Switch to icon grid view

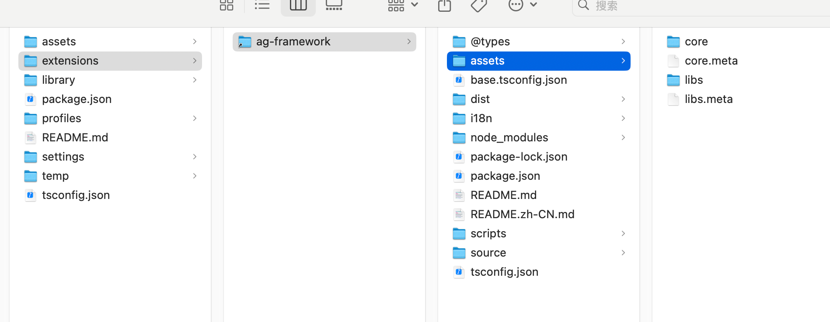[x=227, y=5]
